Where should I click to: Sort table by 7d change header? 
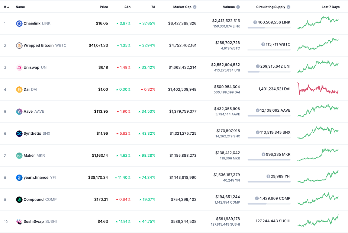153,7
